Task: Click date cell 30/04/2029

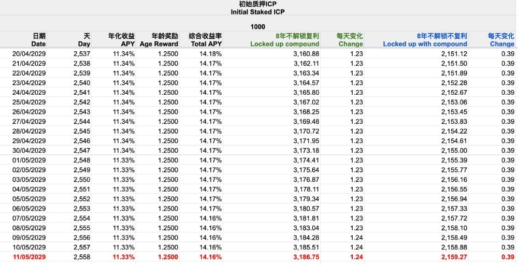Action: click(29, 151)
